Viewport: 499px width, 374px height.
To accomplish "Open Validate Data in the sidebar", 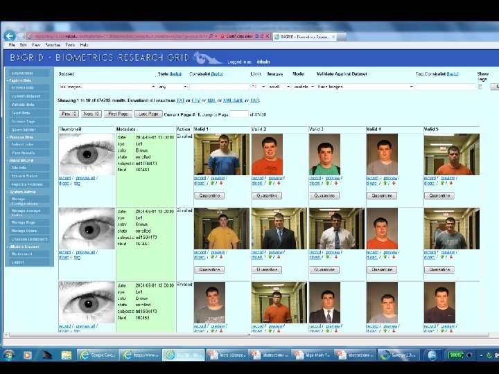I will coord(29,105).
